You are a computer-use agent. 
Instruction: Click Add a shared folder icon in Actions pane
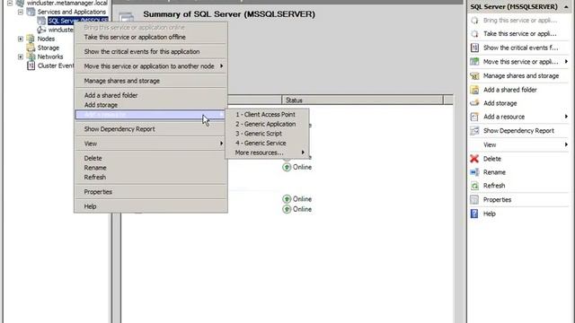click(x=474, y=90)
